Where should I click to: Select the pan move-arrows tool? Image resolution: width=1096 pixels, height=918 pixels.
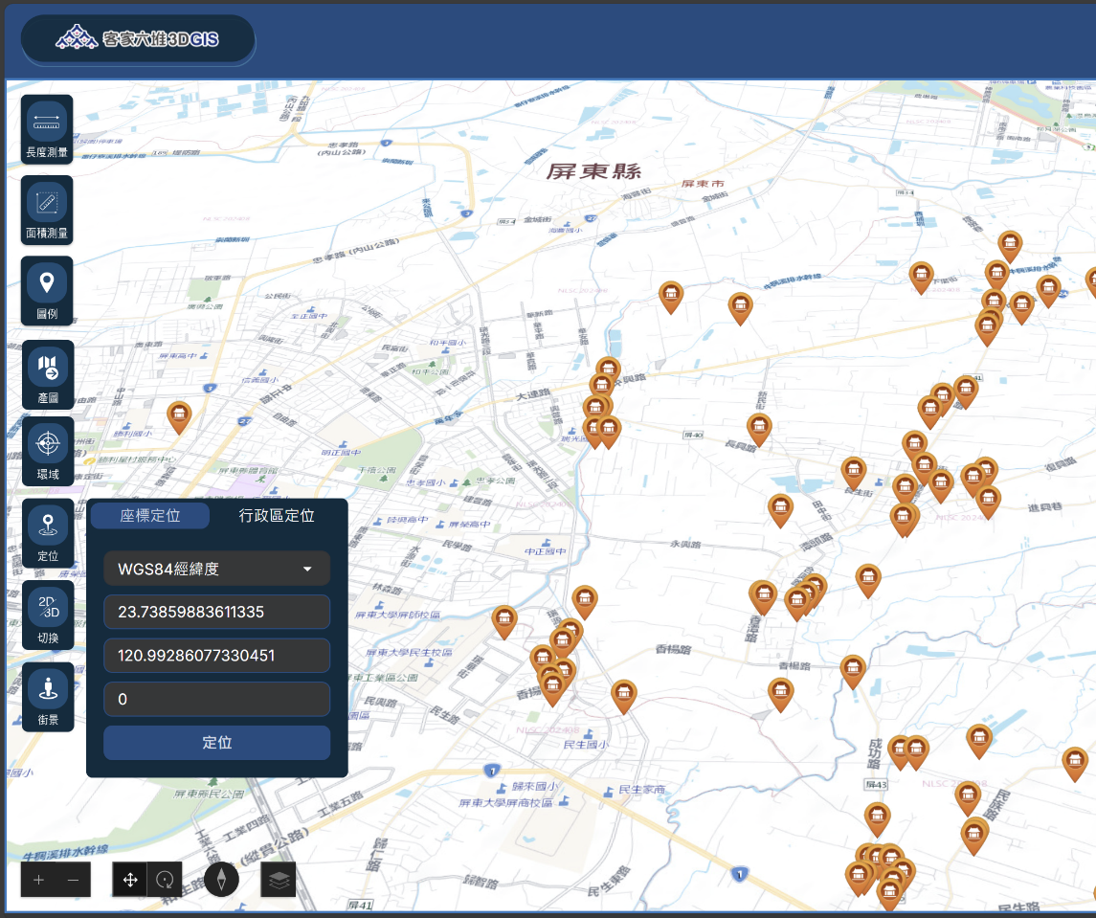click(x=130, y=880)
